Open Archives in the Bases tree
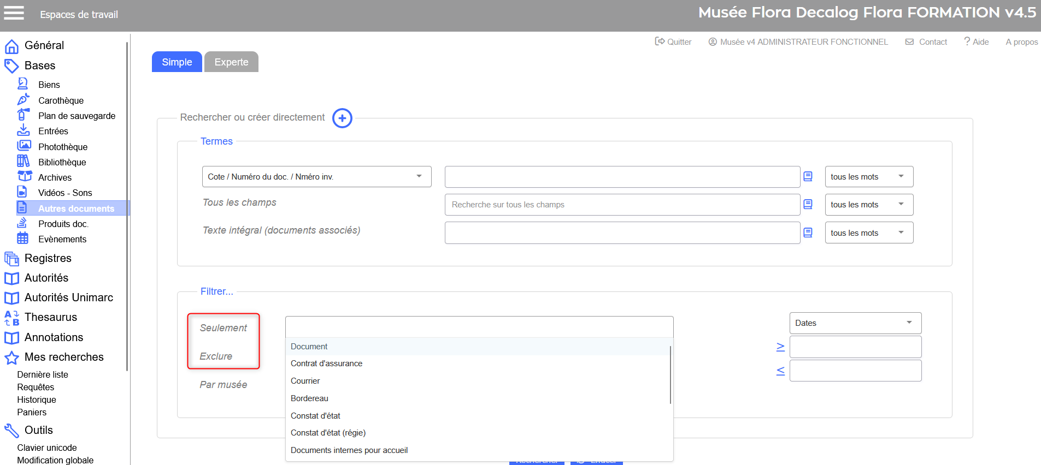 click(55, 177)
